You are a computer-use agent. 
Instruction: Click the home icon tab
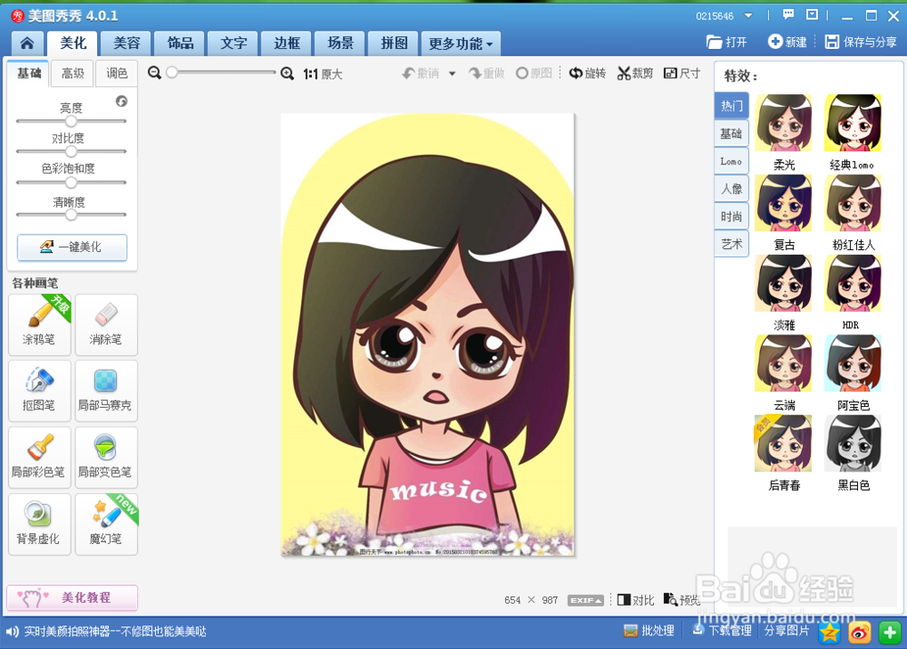pyautogui.click(x=26, y=44)
